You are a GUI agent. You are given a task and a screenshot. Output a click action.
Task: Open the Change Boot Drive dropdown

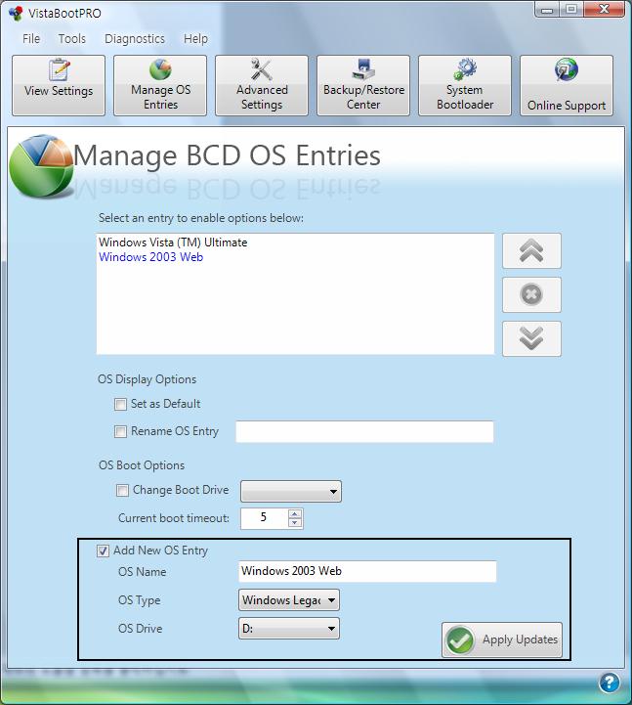(x=291, y=492)
